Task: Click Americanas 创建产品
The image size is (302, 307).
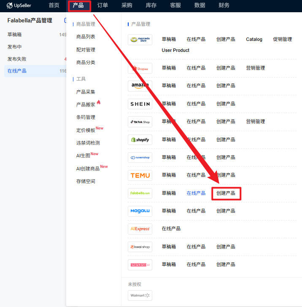Action: click(x=226, y=264)
